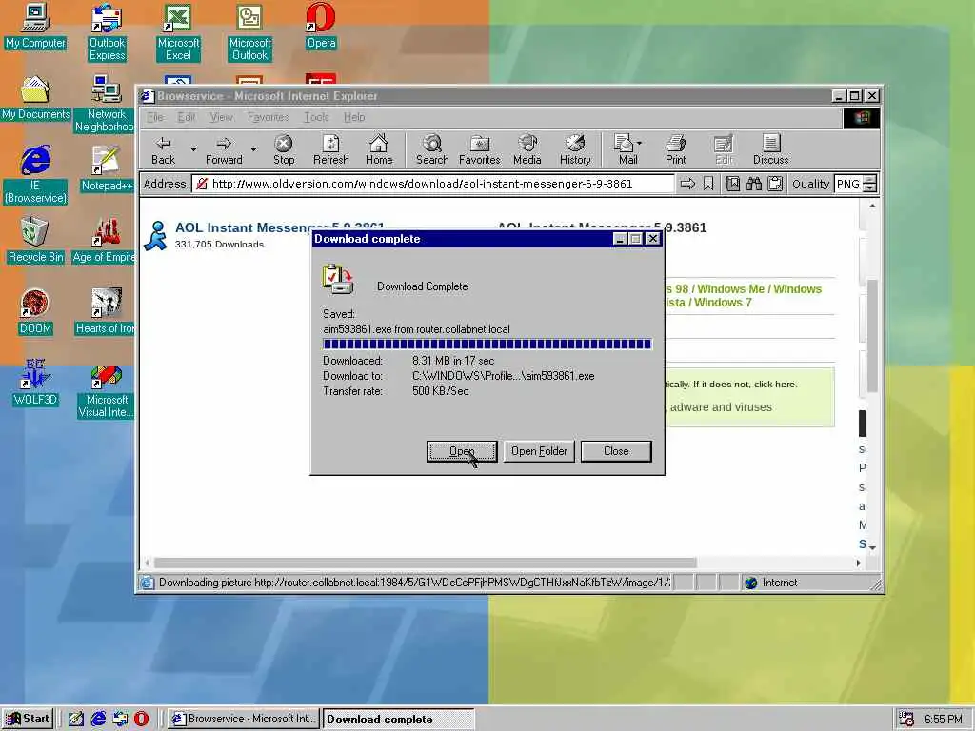This screenshot has height=731, width=975.
Task: Click the Mail toolbar button
Action: pyautogui.click(x=625, y=149)
